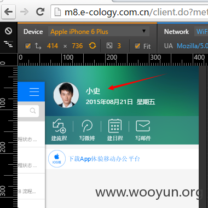Open the media queries bars icon
Viewport: 208px width, 208px height.
click(x=8, y=44)
